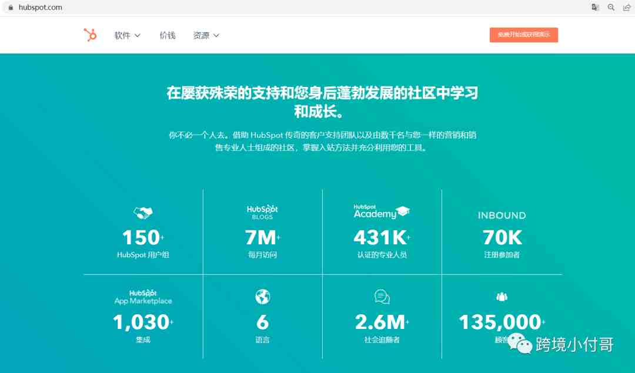
Task: Click the orange free demo button
Action: coord(524,35)
